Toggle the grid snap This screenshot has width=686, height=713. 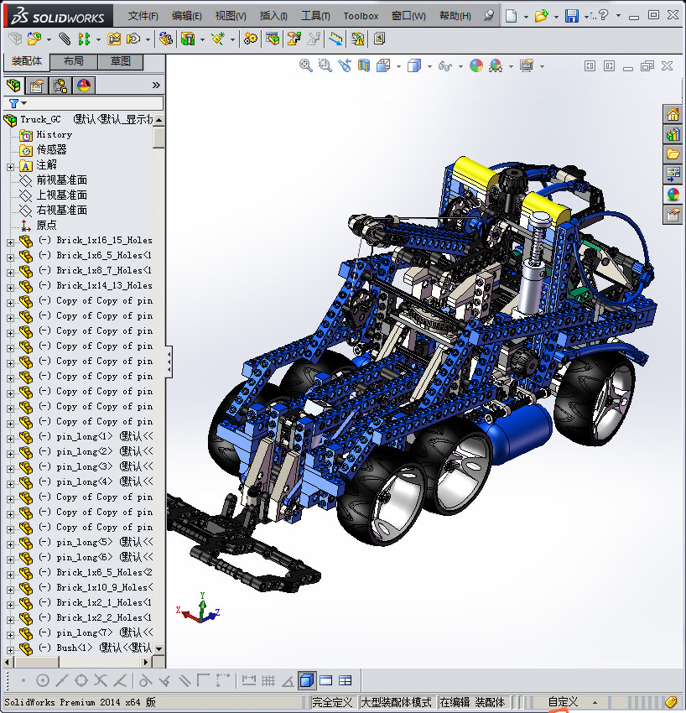(268, 680)
